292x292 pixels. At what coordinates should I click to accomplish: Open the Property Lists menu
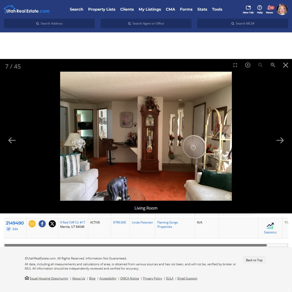tap(101, 9)
